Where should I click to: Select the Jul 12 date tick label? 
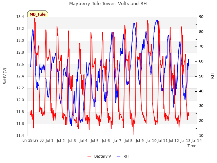[174, 141]
